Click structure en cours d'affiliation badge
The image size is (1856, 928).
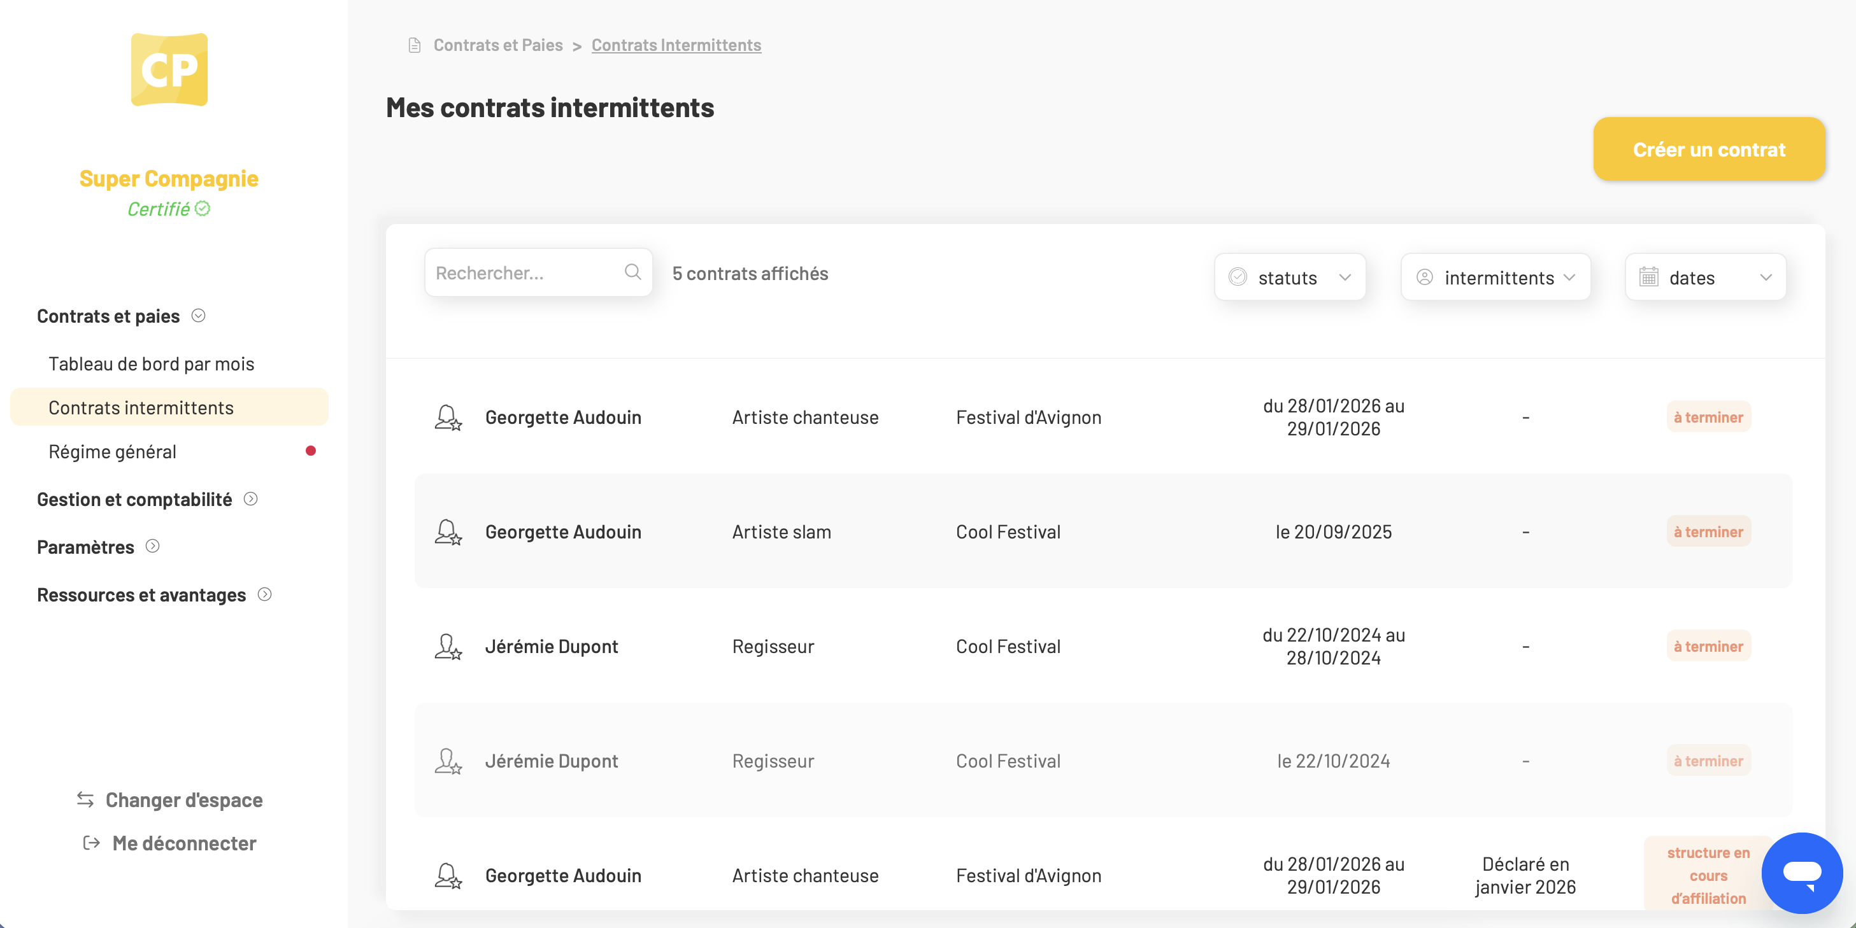tap(1708, 875)
